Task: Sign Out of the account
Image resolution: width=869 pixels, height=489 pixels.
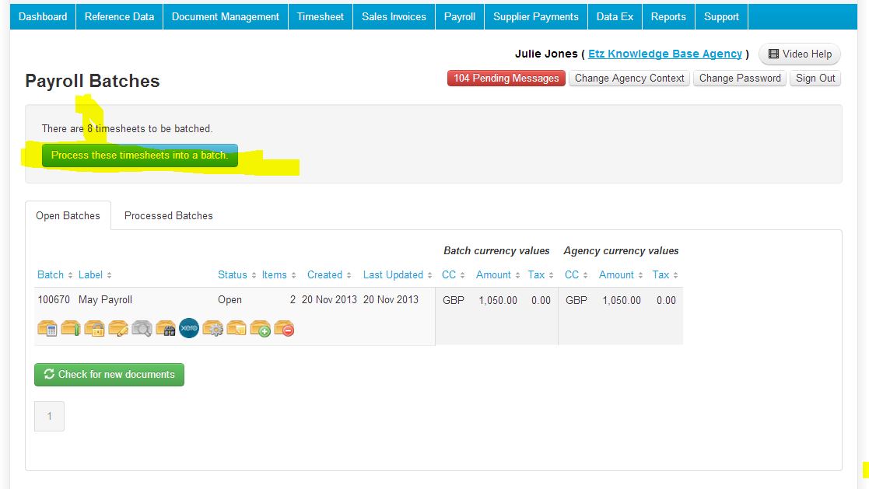Action: click(x=815, y=78)
